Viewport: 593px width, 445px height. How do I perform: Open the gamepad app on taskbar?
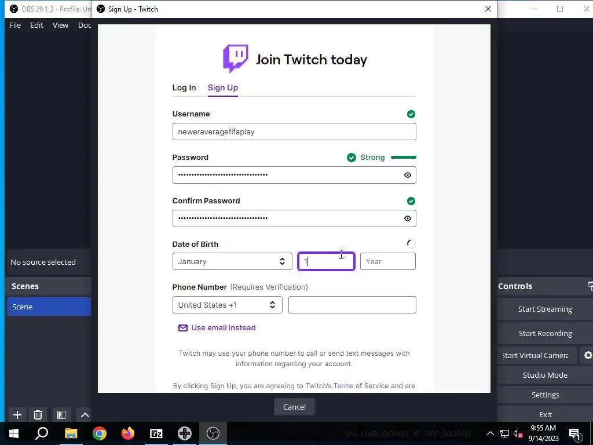(x=185, y=433)
